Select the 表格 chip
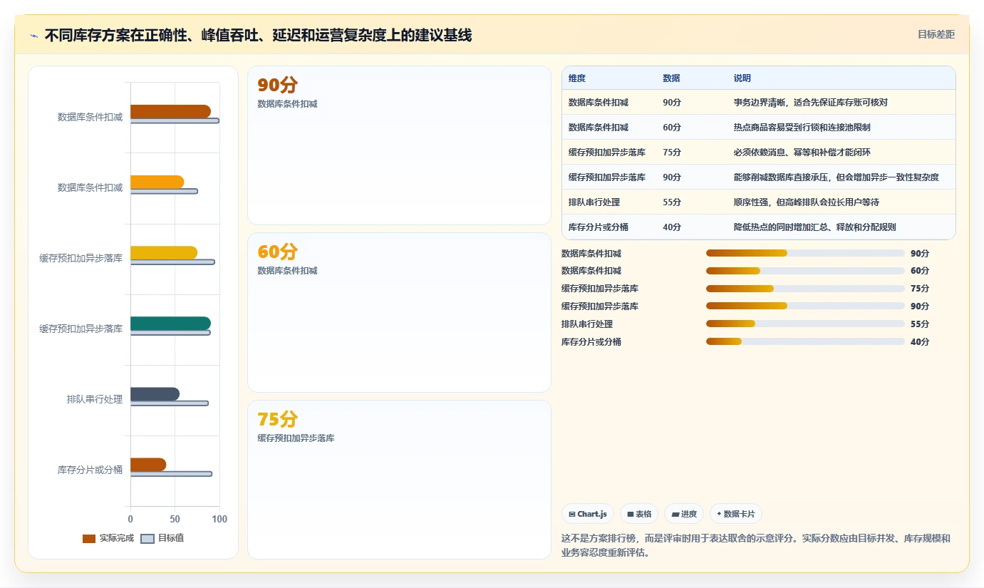Viewport: 984px width, 588px height. 639,514
